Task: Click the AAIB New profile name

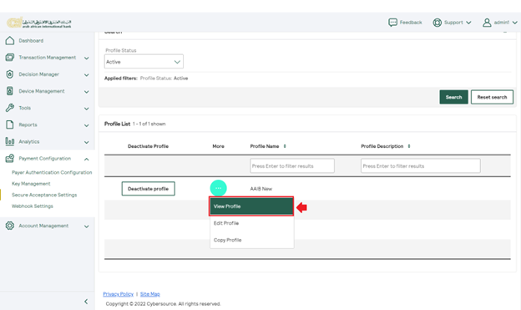Action: point(260,189)
